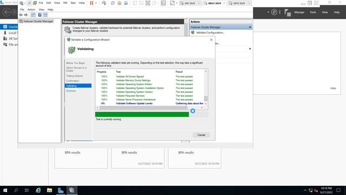Viewport: 346px width, 195px height.
Task: Pause the virtual machine from VMware toolbar
Action: pos(91,3)
